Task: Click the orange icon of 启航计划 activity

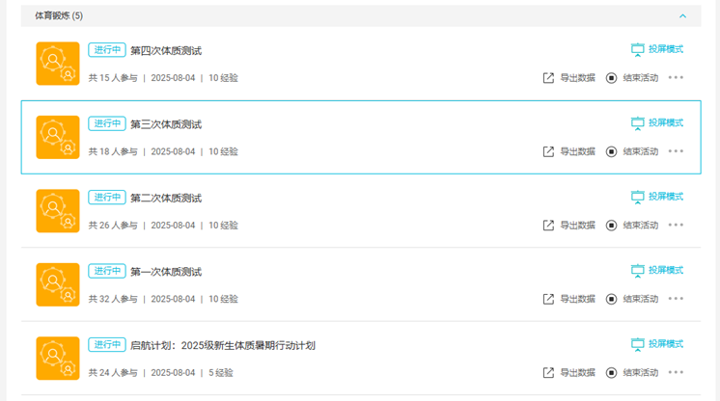Action: tap(57, 358)
